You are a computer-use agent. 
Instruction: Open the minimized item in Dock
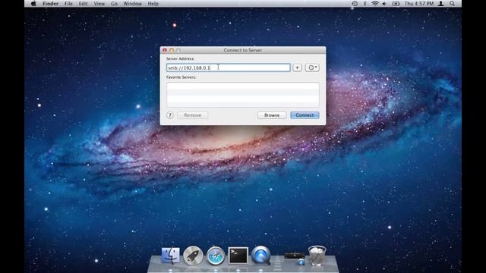[x=295, y=258]
